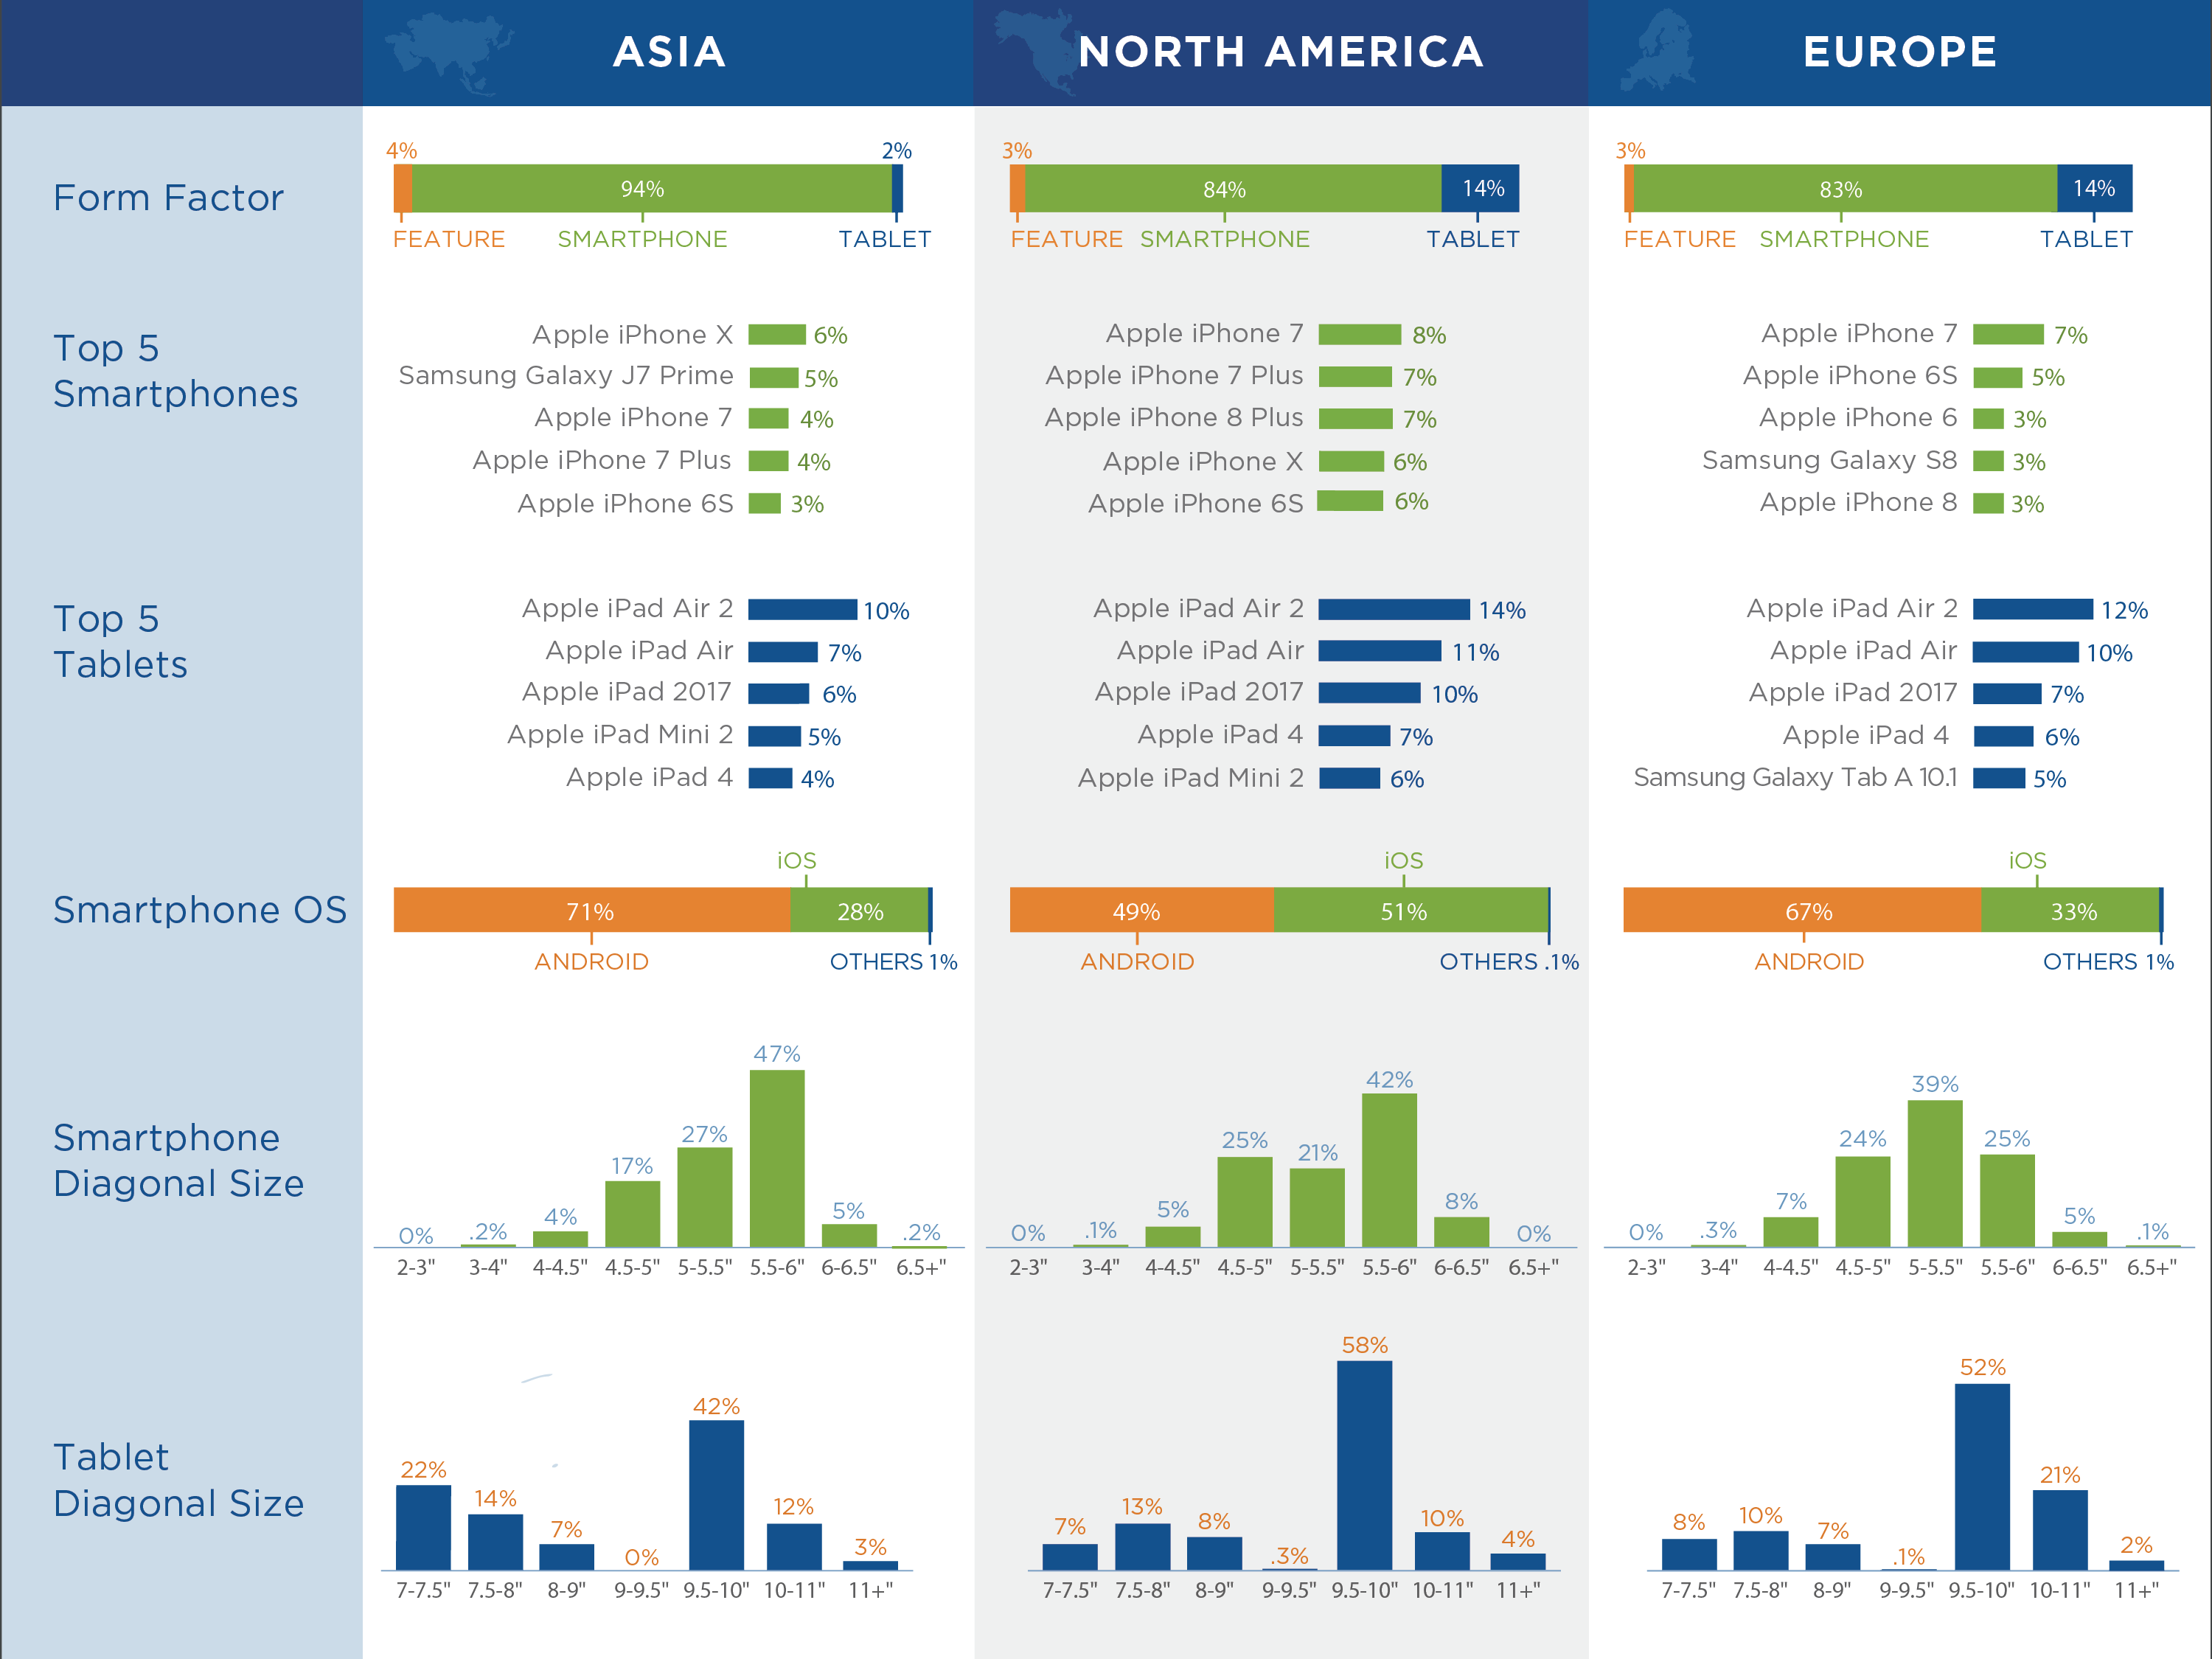Click the 12% Apple iPad Air 2 bar
Image resolution: width=2212 pixels, height=1659 pixels.
pos(2033,609)
